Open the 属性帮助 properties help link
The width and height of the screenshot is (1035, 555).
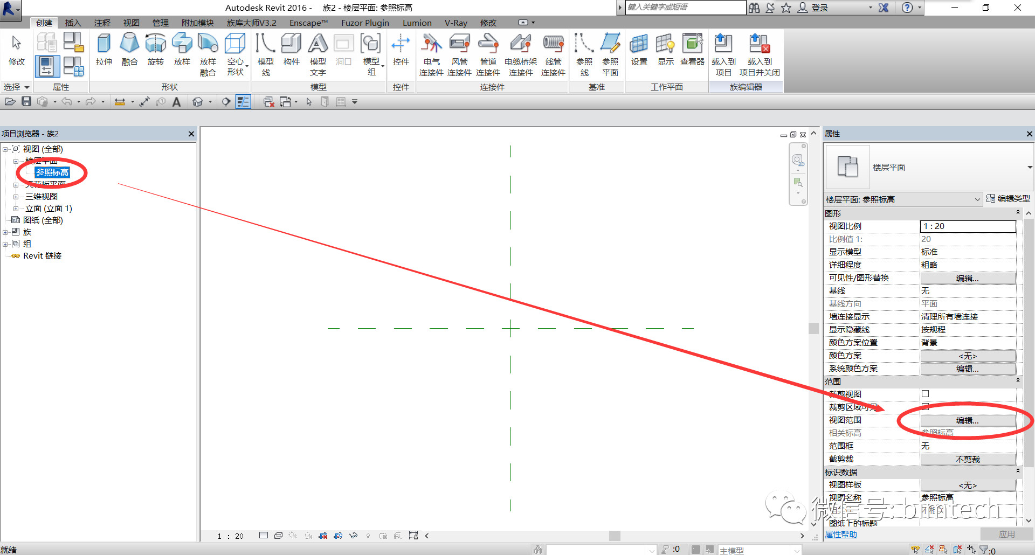tap(840, 535)
